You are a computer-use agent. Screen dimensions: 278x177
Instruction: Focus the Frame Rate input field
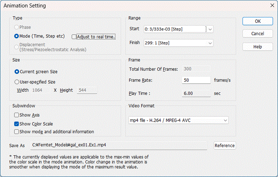pyautogui.click(x=196, y=80)
